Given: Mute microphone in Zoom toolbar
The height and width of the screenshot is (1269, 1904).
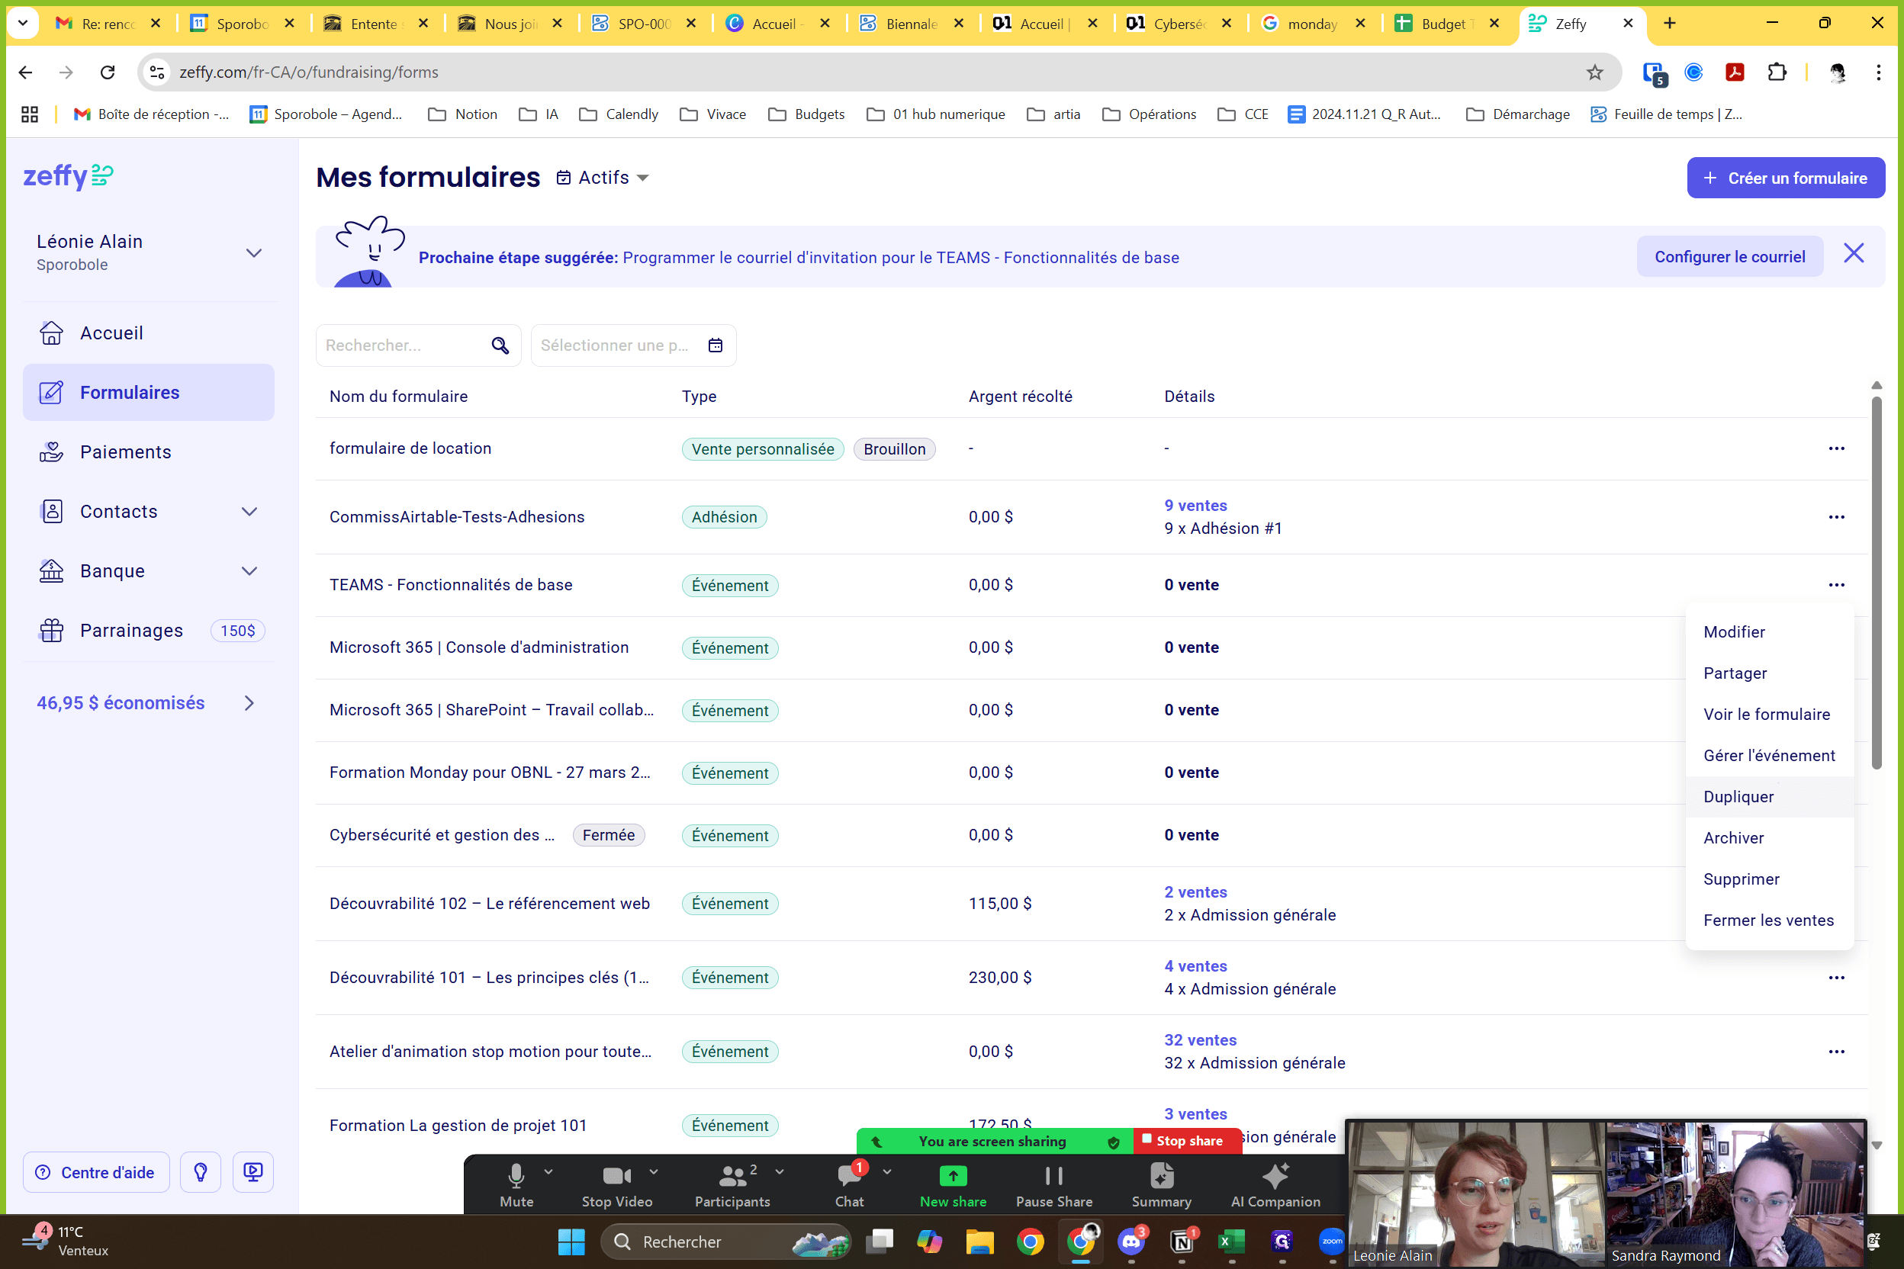Looking at the screenshot, I should 516,1185.
